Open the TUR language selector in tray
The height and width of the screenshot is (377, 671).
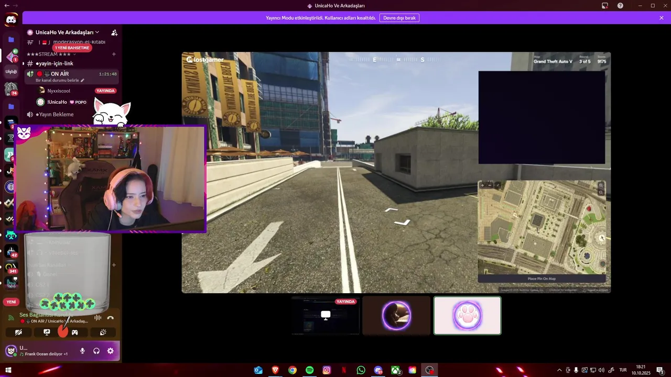coord(623,370)
